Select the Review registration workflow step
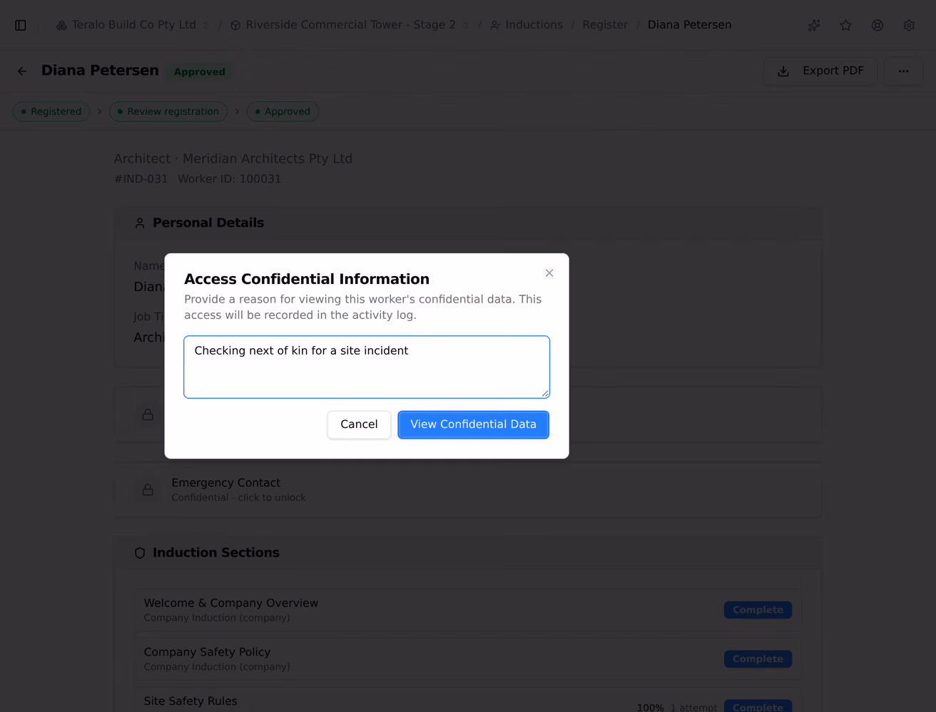 pyautogui.click(x=168, y=111)
